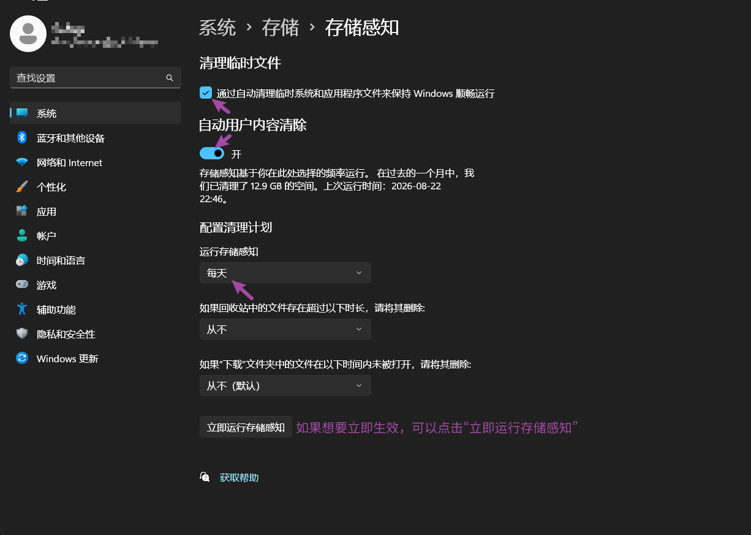Select 隐私和安全性 in sidebar
Screen dimensions: 751x535
pyautogui.click(x=96, y=333)
